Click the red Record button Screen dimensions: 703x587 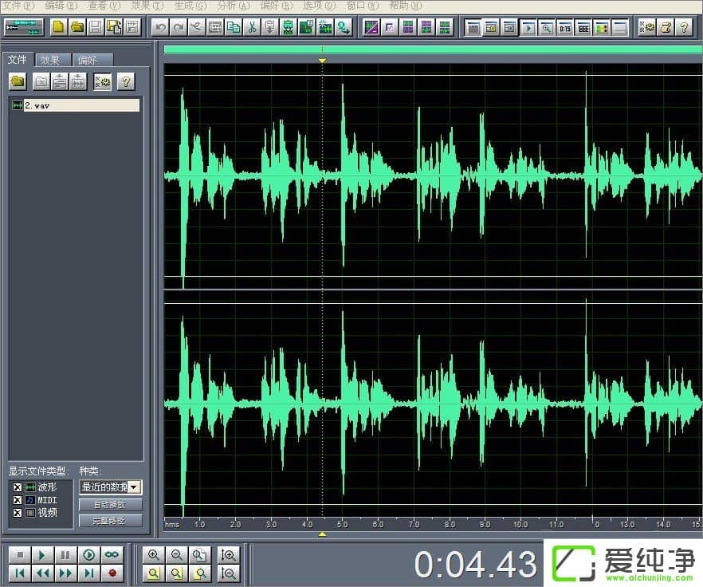[x=112, y=573]
